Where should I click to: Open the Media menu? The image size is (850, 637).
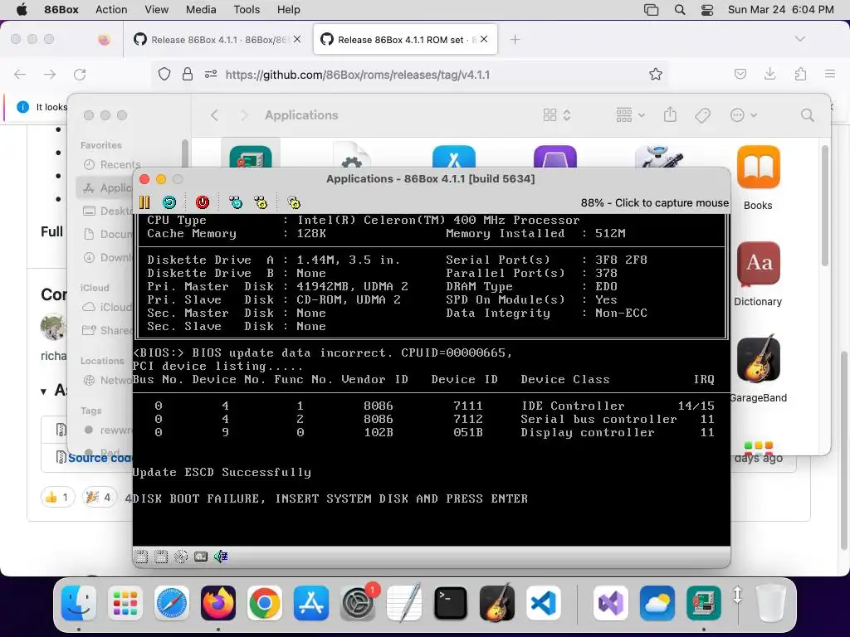[201, 9]
